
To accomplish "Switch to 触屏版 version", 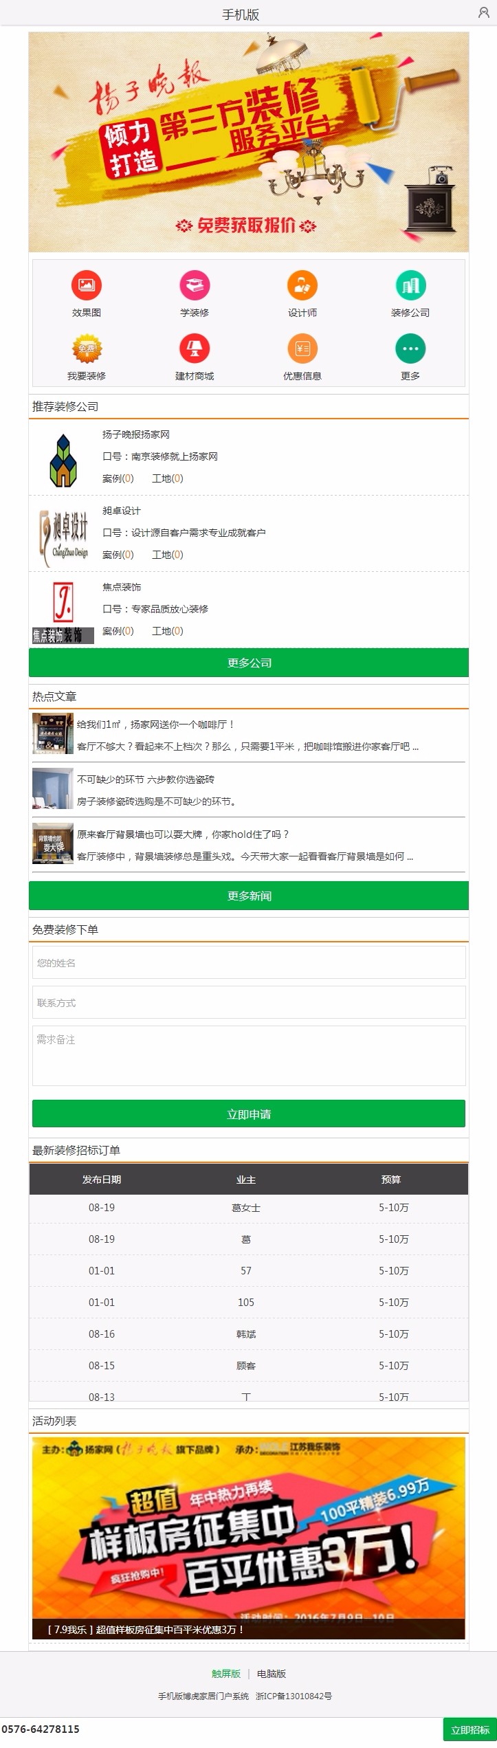I will (226, 1674).
